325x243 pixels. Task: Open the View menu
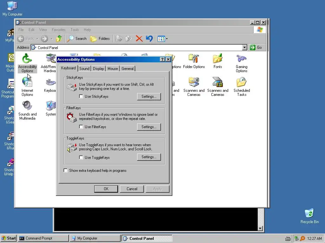point(43,30)
